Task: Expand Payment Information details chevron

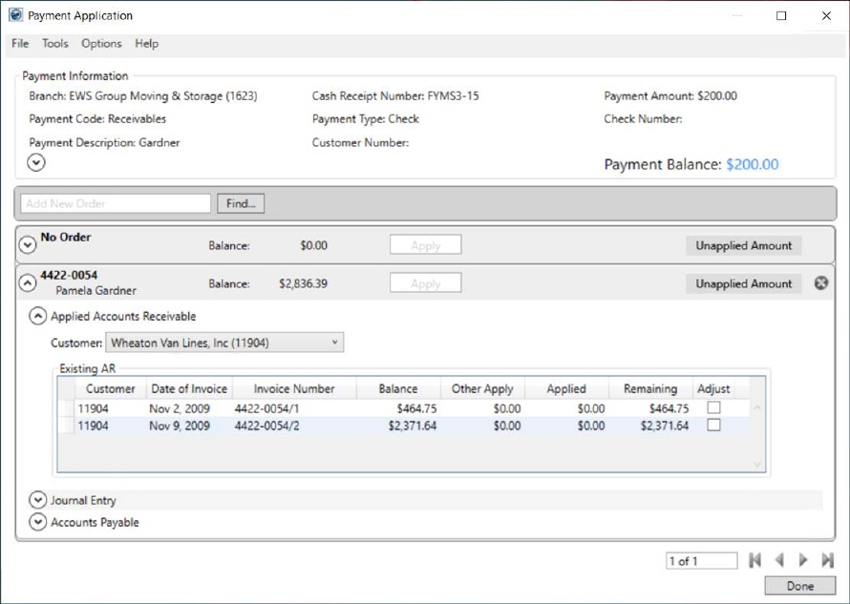Action: (x=36, y=163)
